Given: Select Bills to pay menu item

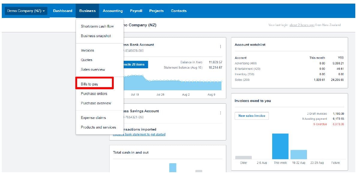Looking at the screenshot, I should [89, 84].
